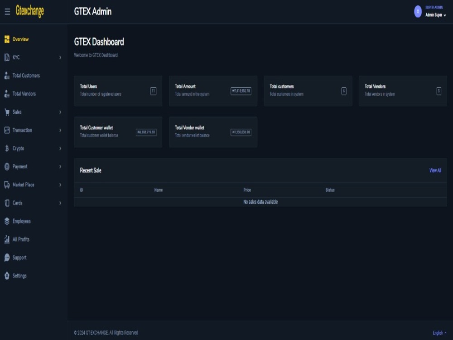The height and width of the screenshot is (340, 453).
Task: Click the Total Amount value badge
Action: tap(241, 91)
